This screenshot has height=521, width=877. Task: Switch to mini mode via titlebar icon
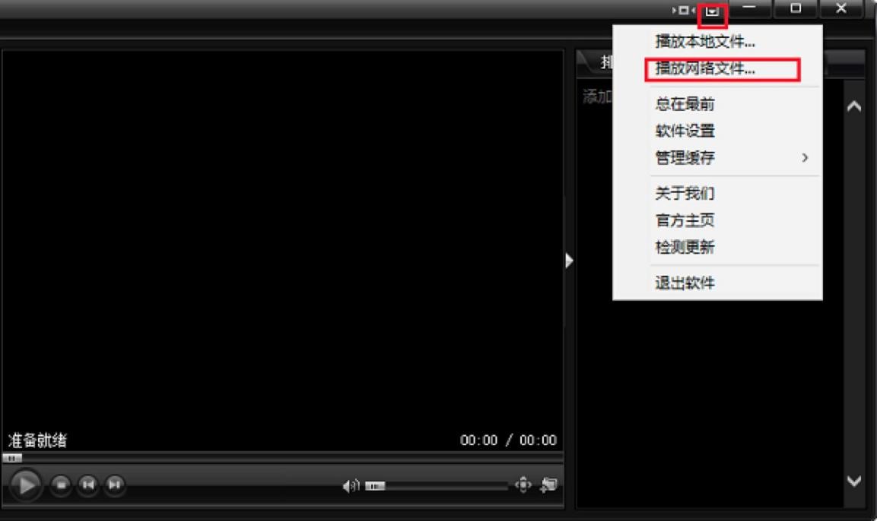[x=684, y=10]
